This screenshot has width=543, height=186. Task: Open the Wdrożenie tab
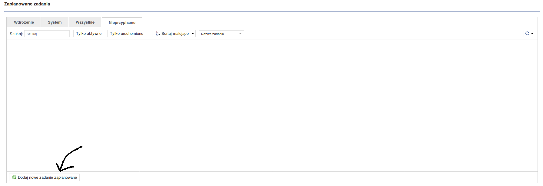[24, 22]
